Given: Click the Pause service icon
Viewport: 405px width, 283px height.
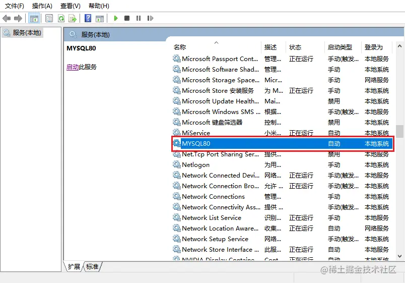Looking at the screenshot, I should [x=139, y=18].
